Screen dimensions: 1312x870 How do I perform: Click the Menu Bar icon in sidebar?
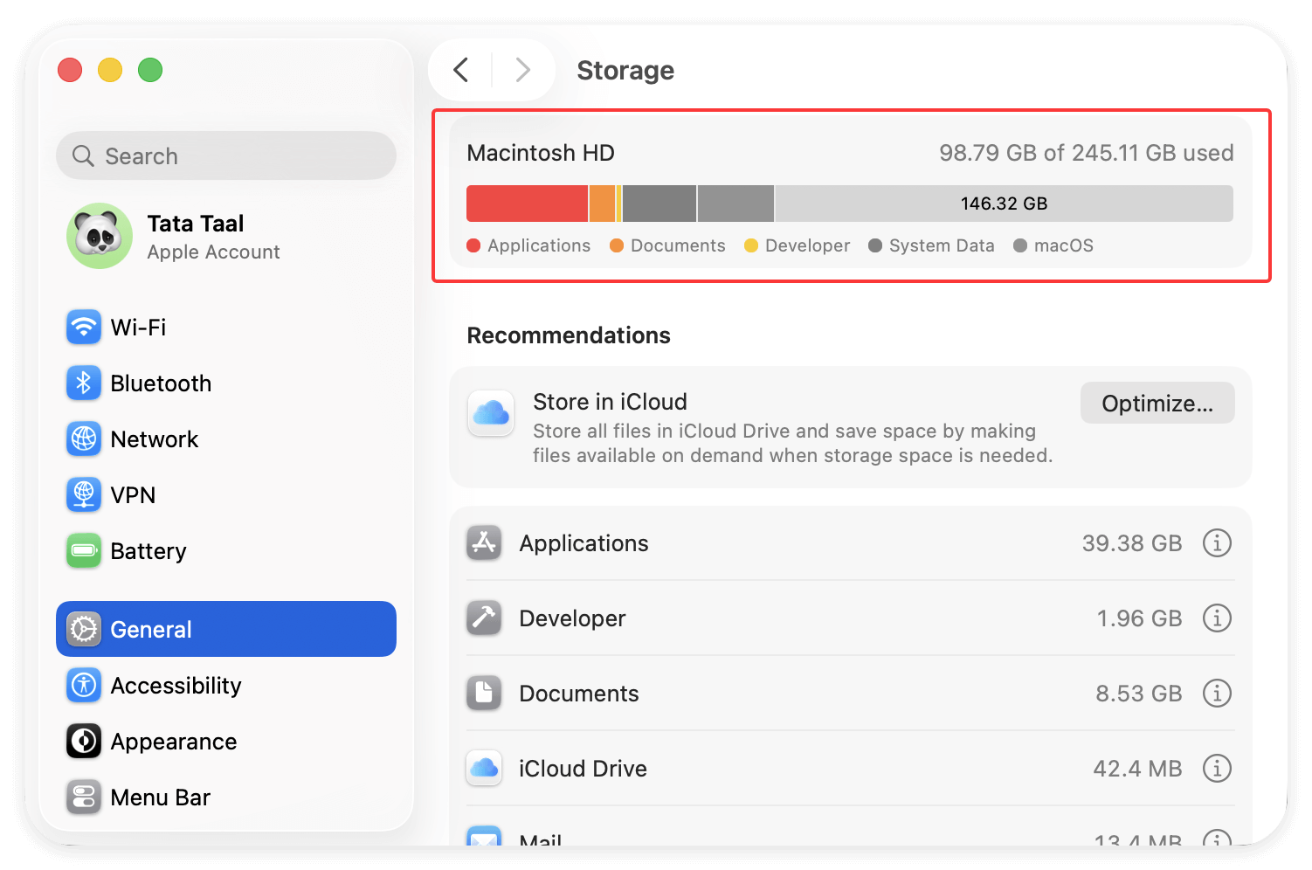coord(83,797)
